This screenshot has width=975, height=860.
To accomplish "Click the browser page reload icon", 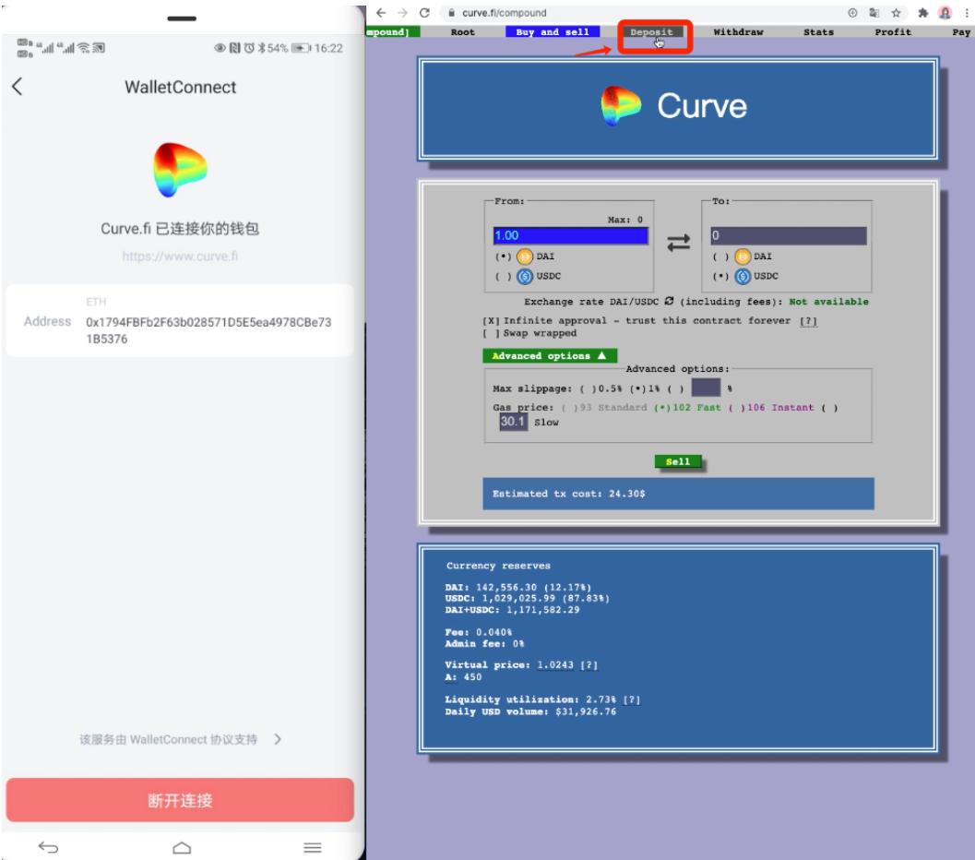I will point(424,13).
